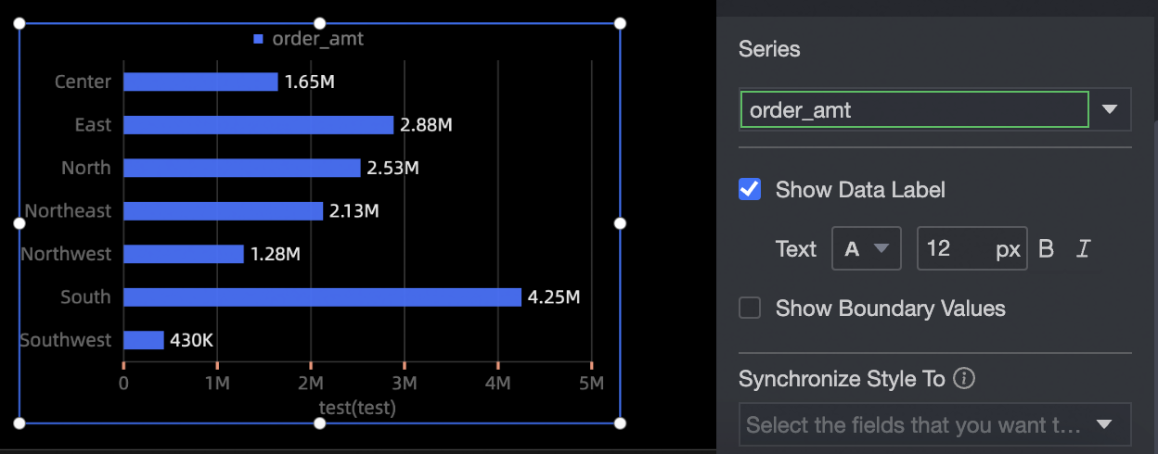Screen dimensions: 1158x454
Task: Toggle bold for data label text
Action: 1046,249
